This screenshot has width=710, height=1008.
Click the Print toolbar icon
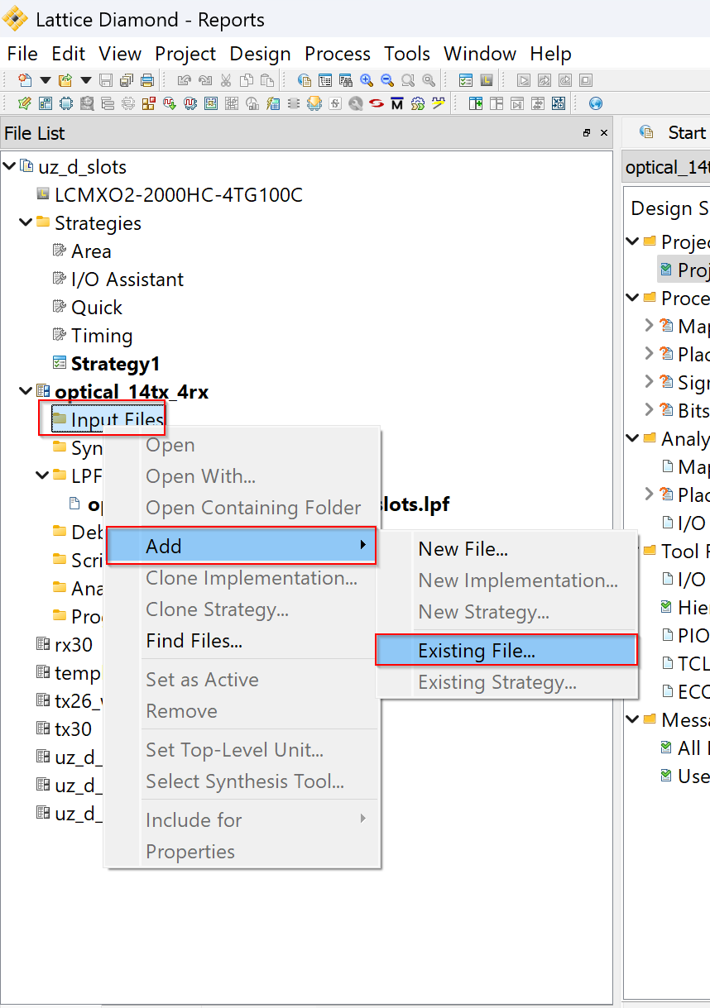click(x=147, y=80)
